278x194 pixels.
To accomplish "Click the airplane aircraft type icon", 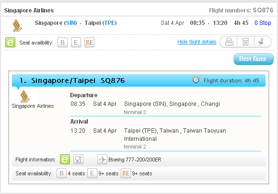I will [102, 160].
